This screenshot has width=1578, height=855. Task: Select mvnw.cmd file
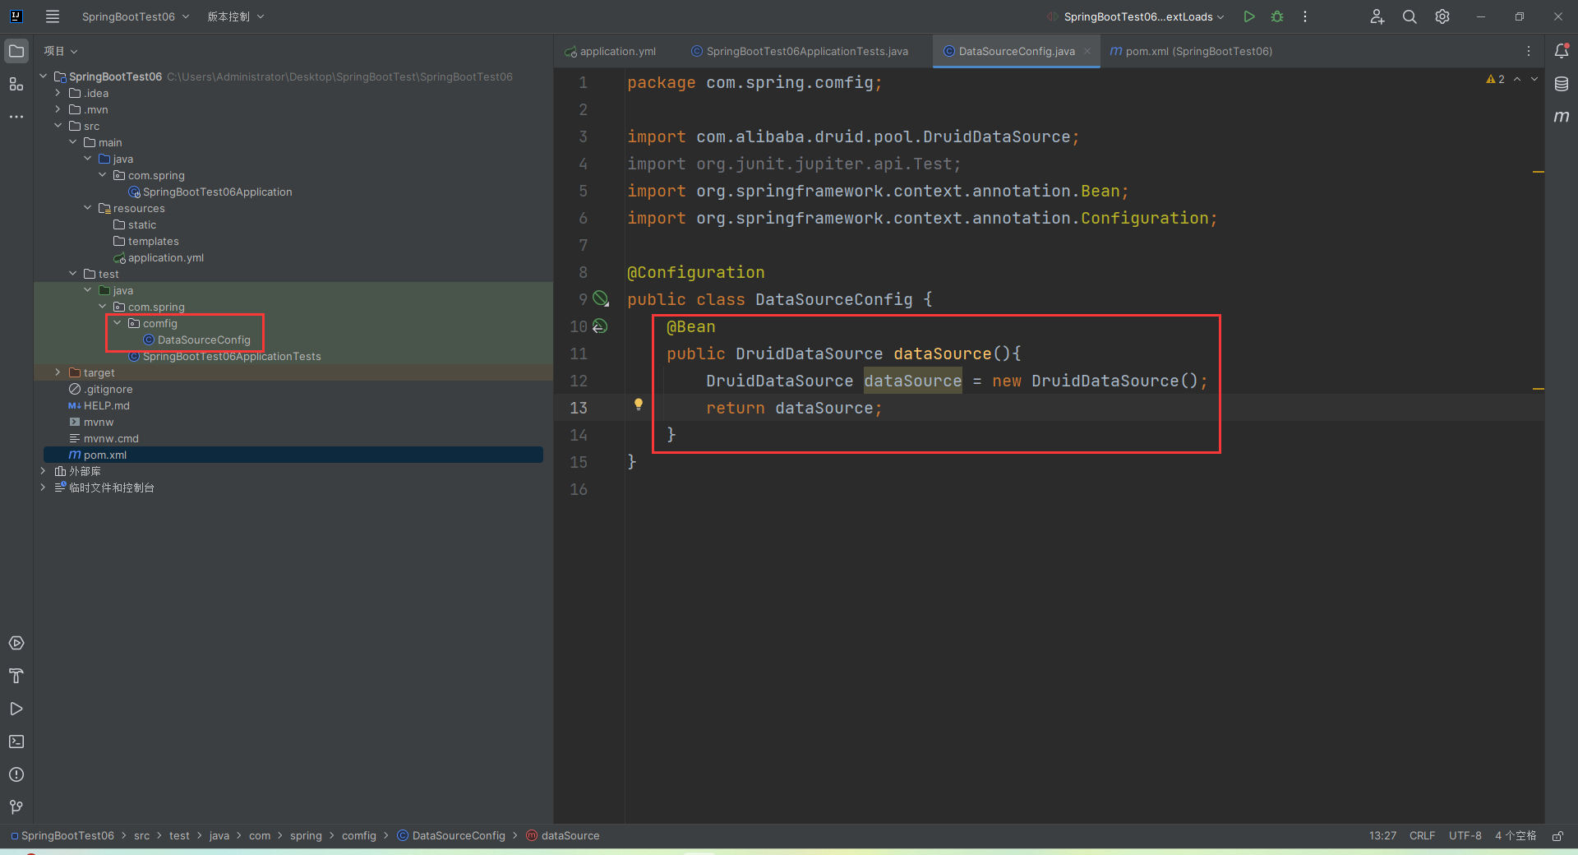[x=111, y=438]
